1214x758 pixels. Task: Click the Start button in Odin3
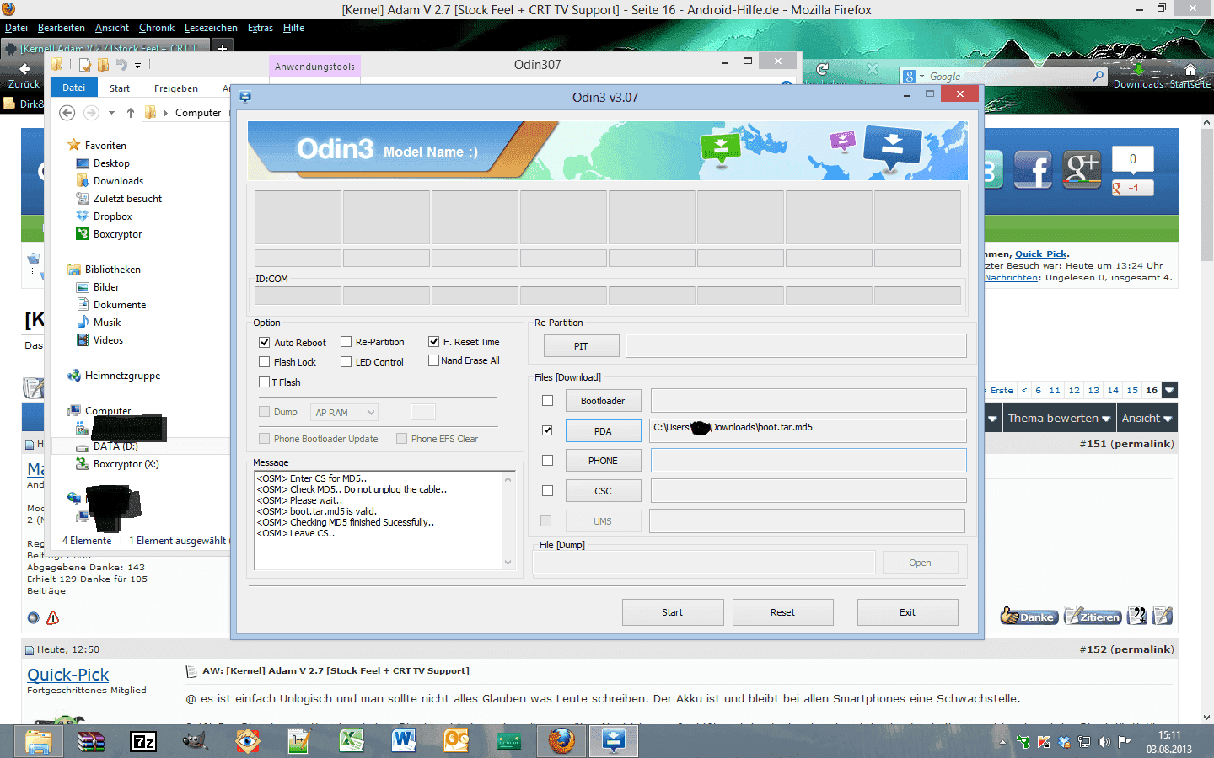tap(673, 612)
